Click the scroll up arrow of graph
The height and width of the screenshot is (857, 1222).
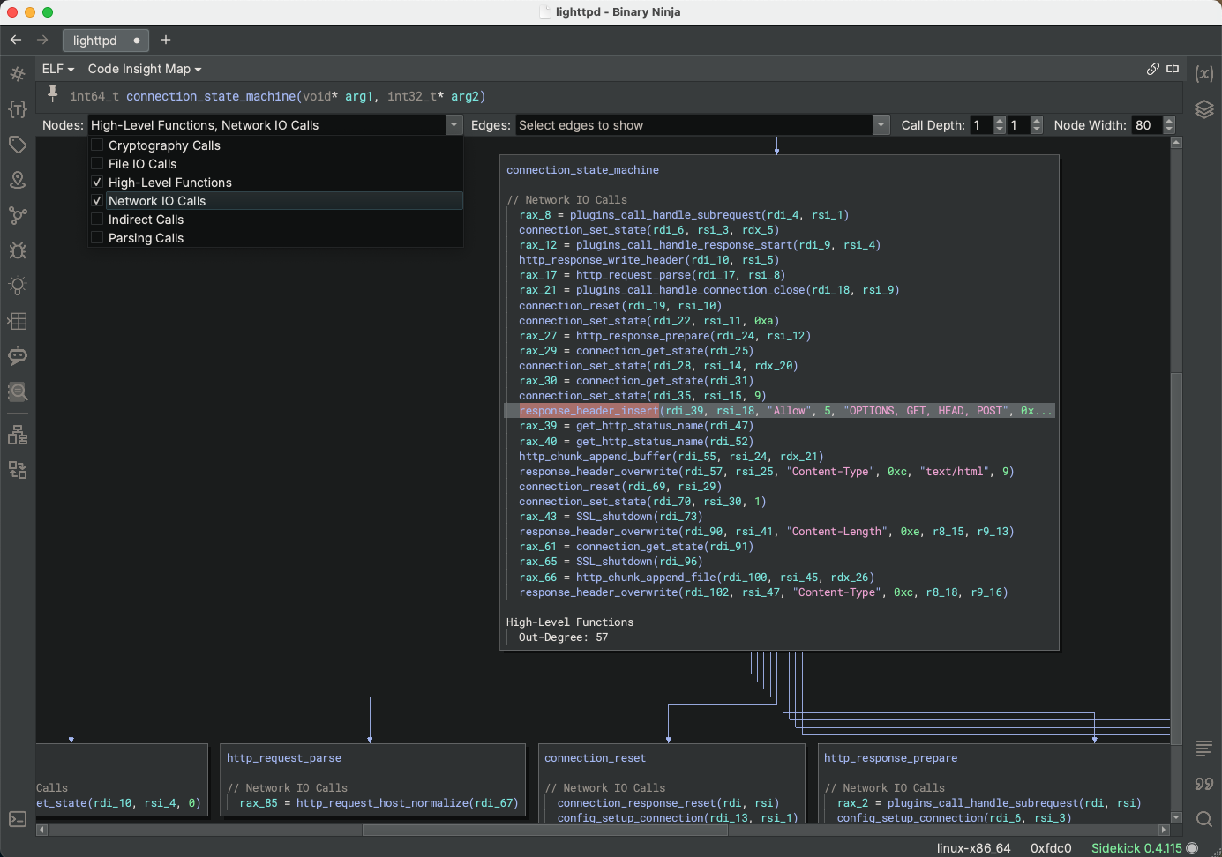[1175, 142]
